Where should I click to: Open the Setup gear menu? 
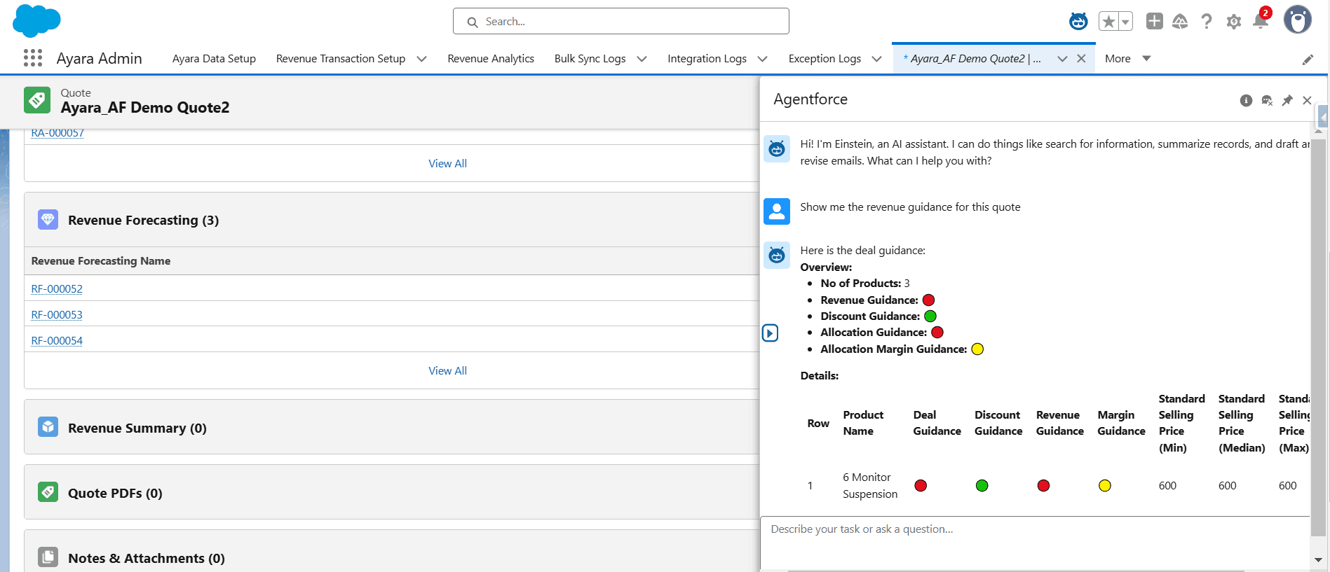click(1233, 22)
